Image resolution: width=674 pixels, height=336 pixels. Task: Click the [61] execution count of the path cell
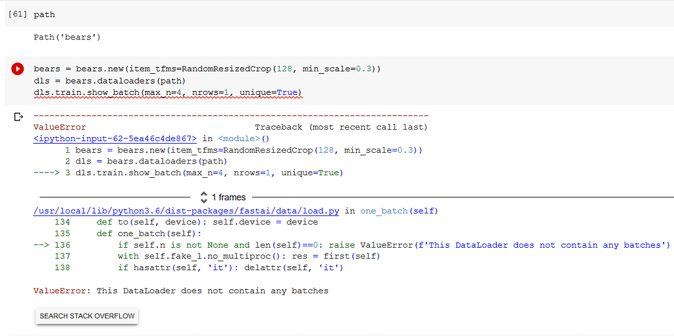[x=18, y=14]
